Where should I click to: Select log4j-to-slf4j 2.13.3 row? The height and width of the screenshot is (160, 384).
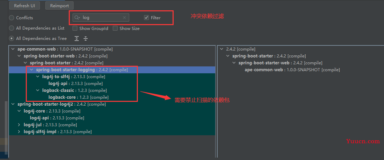point(112,77)
